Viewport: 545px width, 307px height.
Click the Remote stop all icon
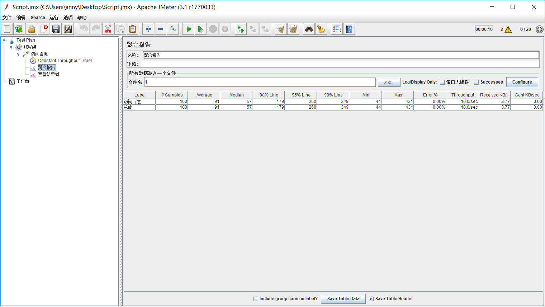click(253, 29)
